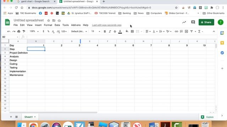Open the activity dashboard icon
This screenshot has width=227, height=127.
click(x=184, y=22)
